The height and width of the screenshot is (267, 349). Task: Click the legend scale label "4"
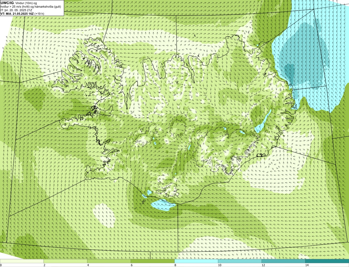point(88,265)
